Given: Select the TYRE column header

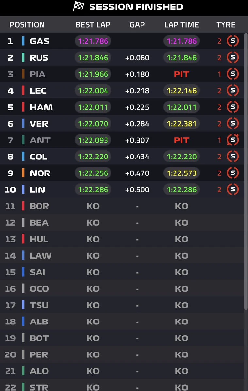Looking at the screenshot, I should click(226, 25).
